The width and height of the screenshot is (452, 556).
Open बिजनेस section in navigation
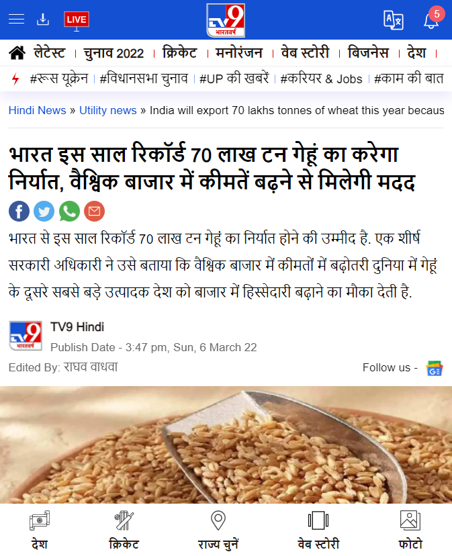pos(368,53)
